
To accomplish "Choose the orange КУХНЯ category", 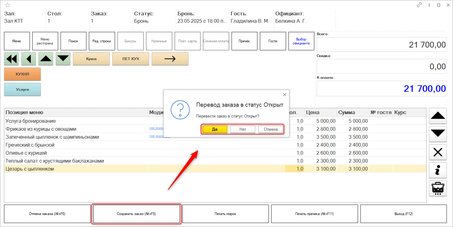I will click(22, 74).
